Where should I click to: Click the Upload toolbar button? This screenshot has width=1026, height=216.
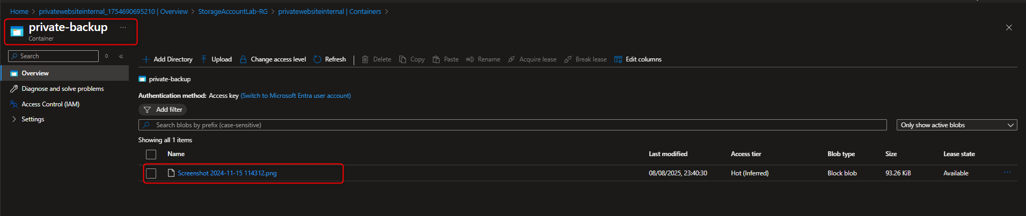pos(216,59)
